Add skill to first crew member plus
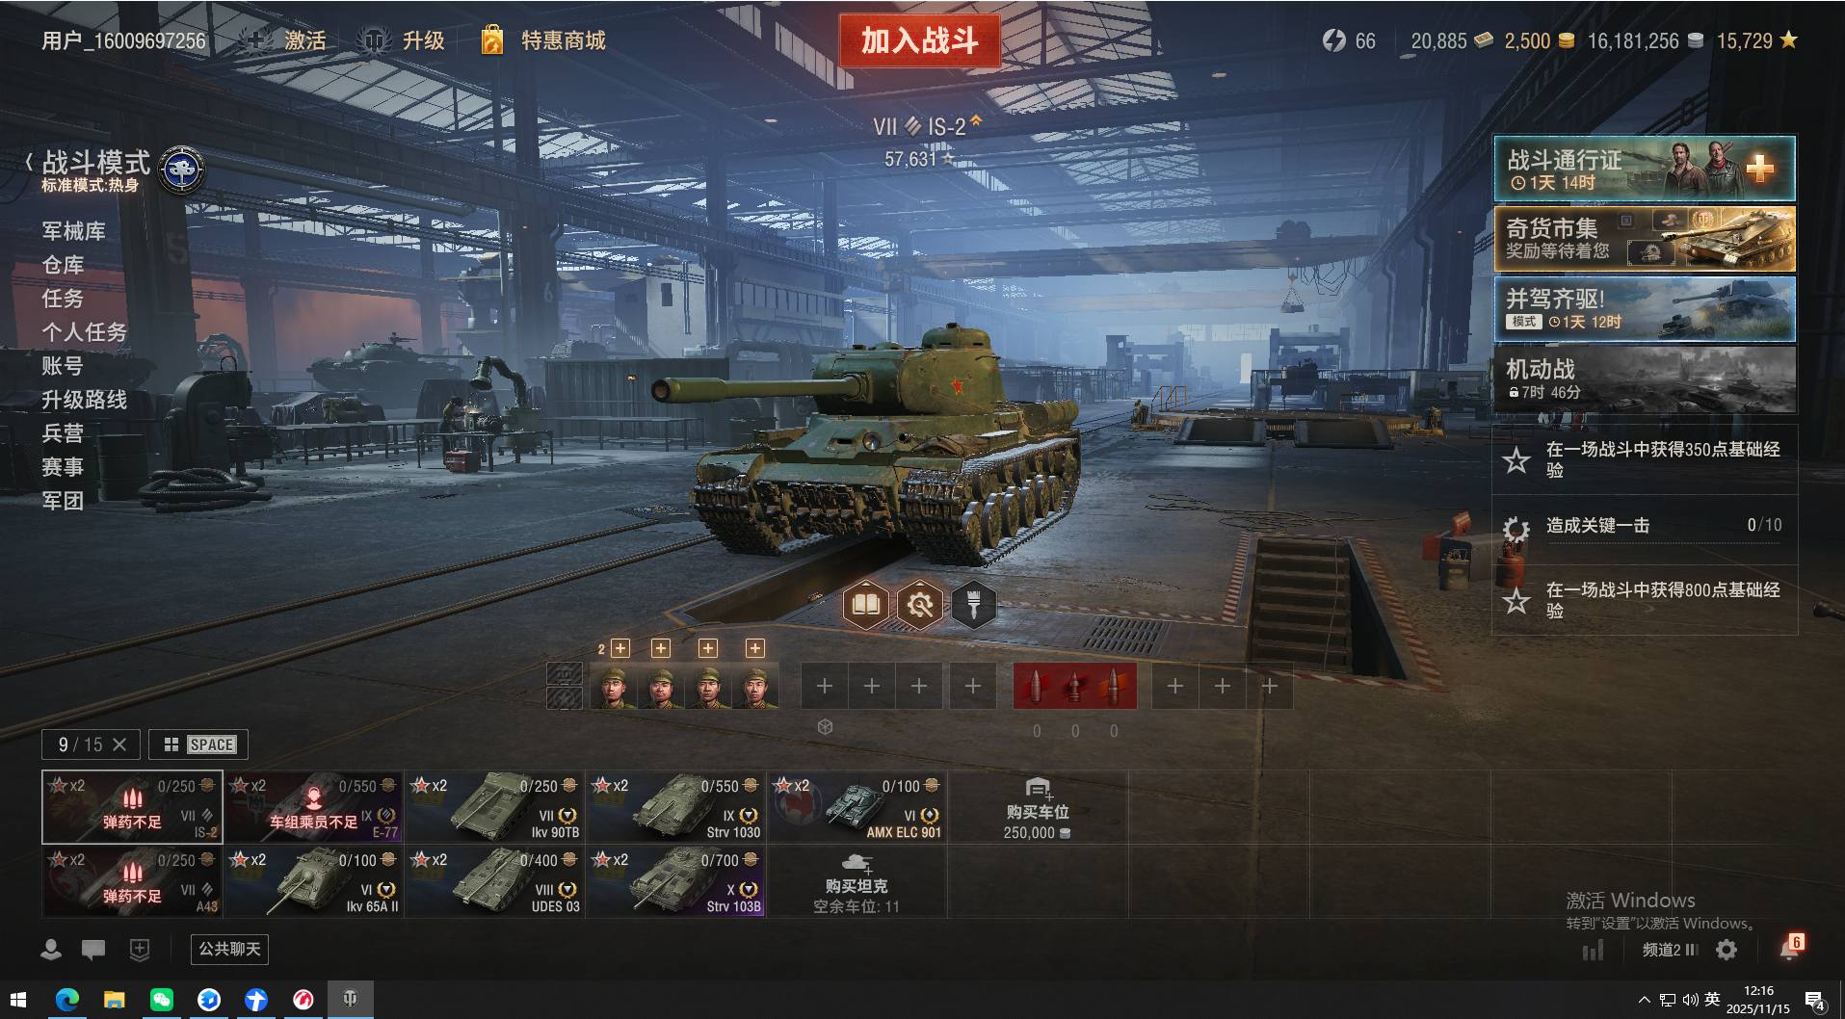 click(x=620, y=648)
